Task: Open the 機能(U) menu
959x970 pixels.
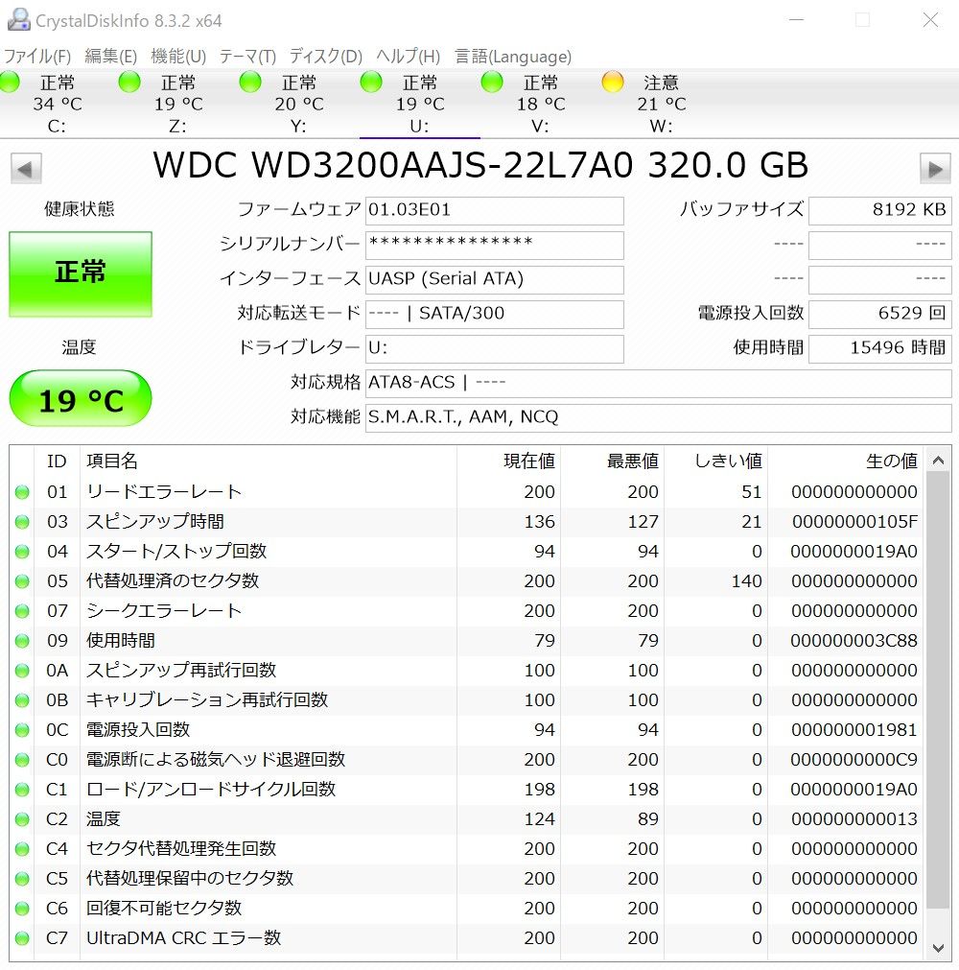Action: point(178,57)
